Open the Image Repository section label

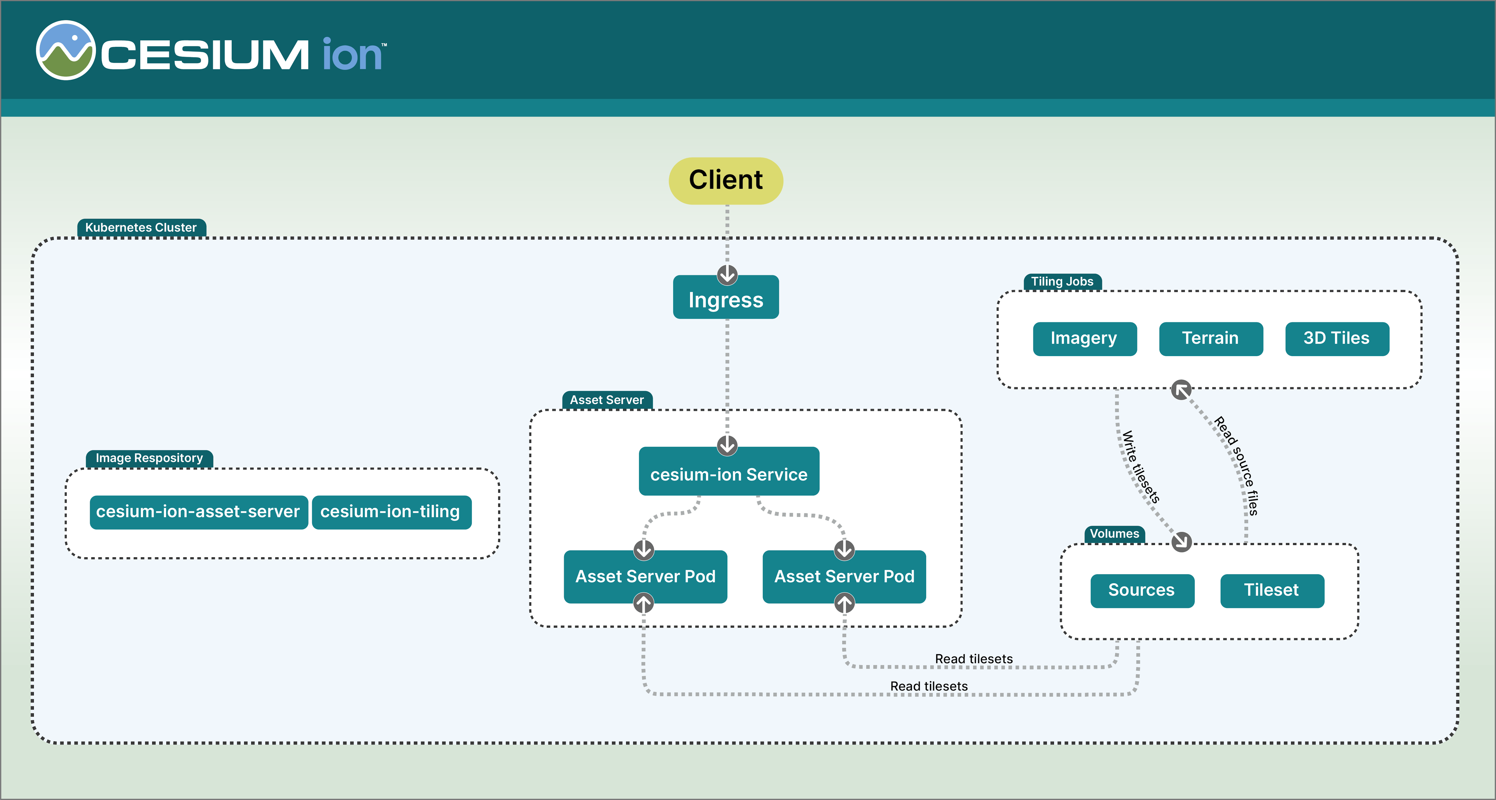coord(150,458)
